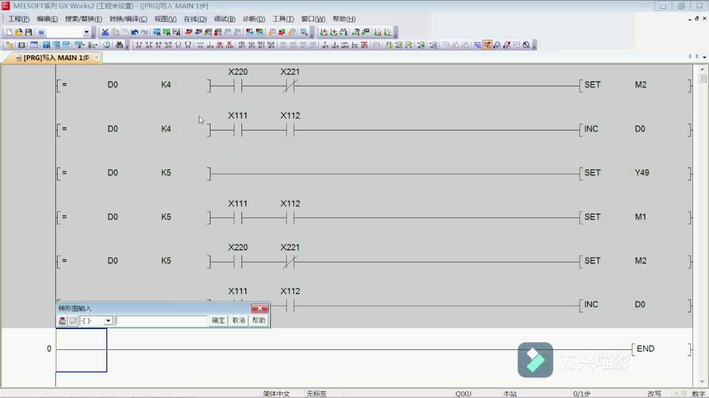Insert coil F7 icon
709x398 pixels.
pos(178,45)
